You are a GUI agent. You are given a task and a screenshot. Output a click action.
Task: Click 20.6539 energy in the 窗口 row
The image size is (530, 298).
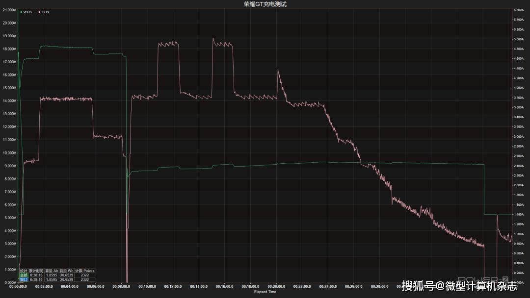point(67,280)
